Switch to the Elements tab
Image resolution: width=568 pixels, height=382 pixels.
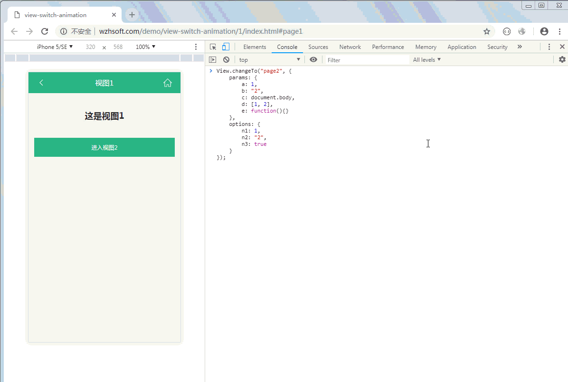pyautogui.click(x=255, y=47)
